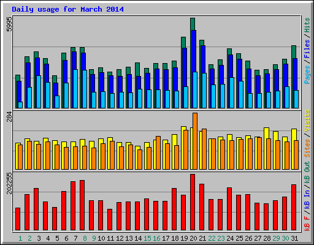The width and height of the screenshot is (314, 245).
Task: Click the red kB bar for day 20
Action: pos(193,202)
